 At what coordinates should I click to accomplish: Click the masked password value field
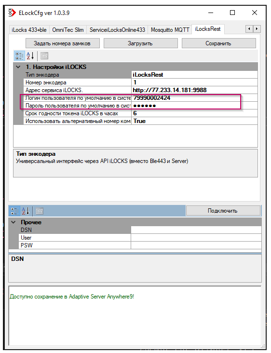(x=194, y=106)
